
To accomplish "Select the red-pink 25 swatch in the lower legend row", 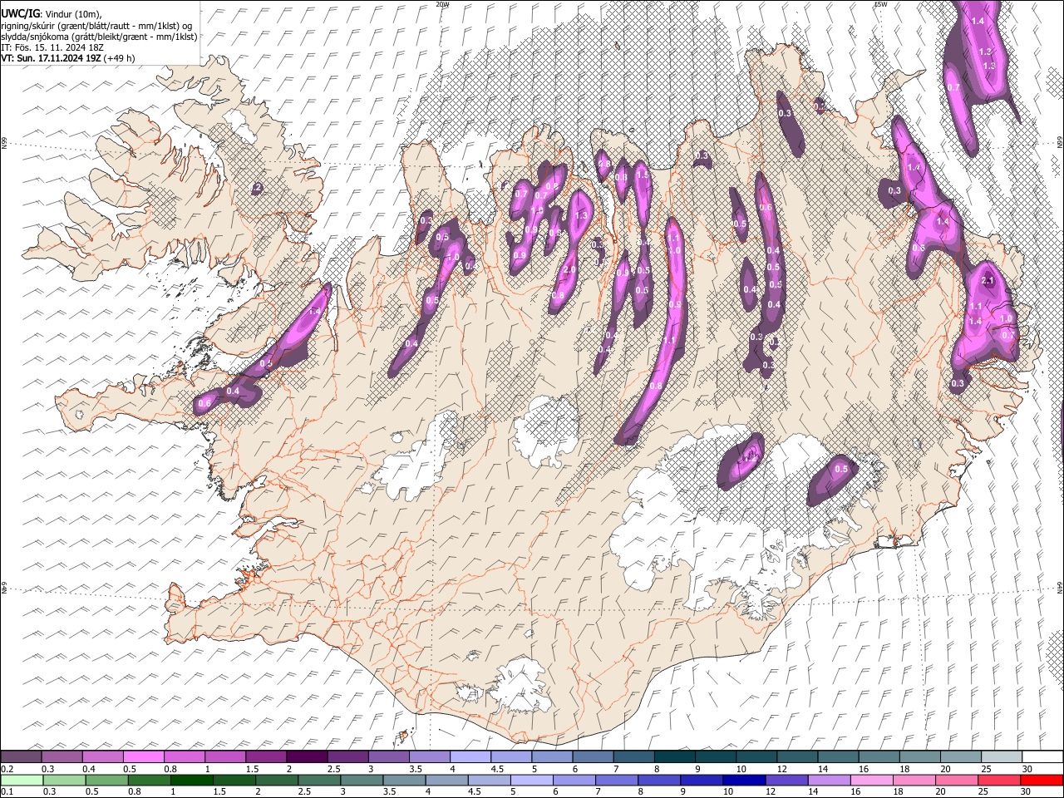I will [998, 780].
